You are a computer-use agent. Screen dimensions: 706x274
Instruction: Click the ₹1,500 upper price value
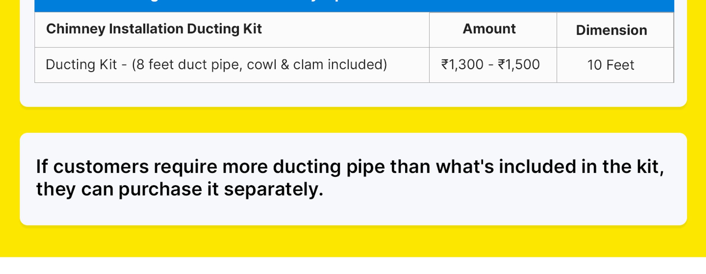click(x=519, y=65)
